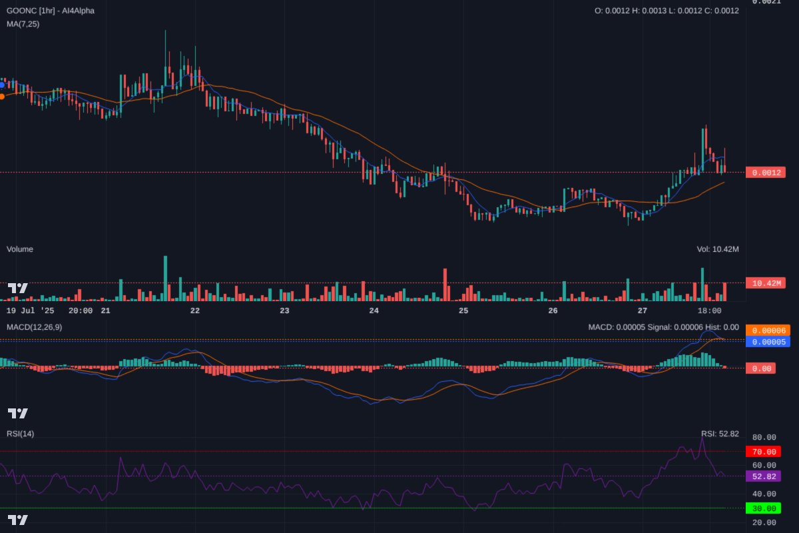Click the 24 date axis label
799x533 pixels.
(374, 310)
